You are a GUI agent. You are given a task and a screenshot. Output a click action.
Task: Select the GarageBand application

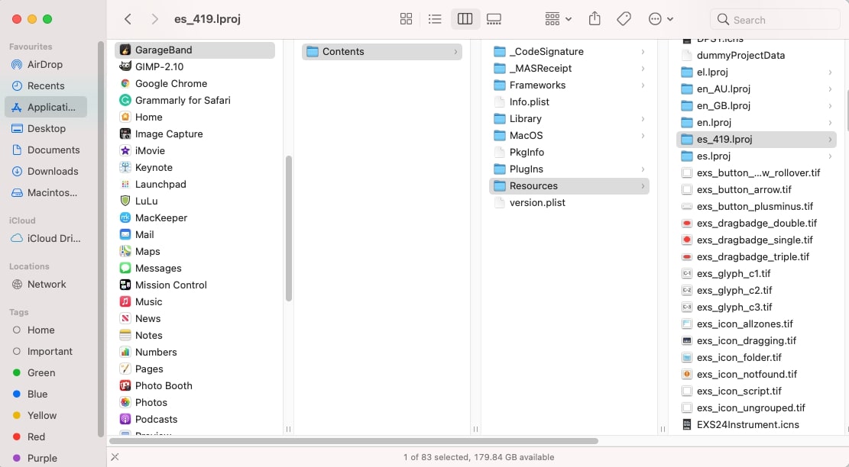[x=195, y=50]
